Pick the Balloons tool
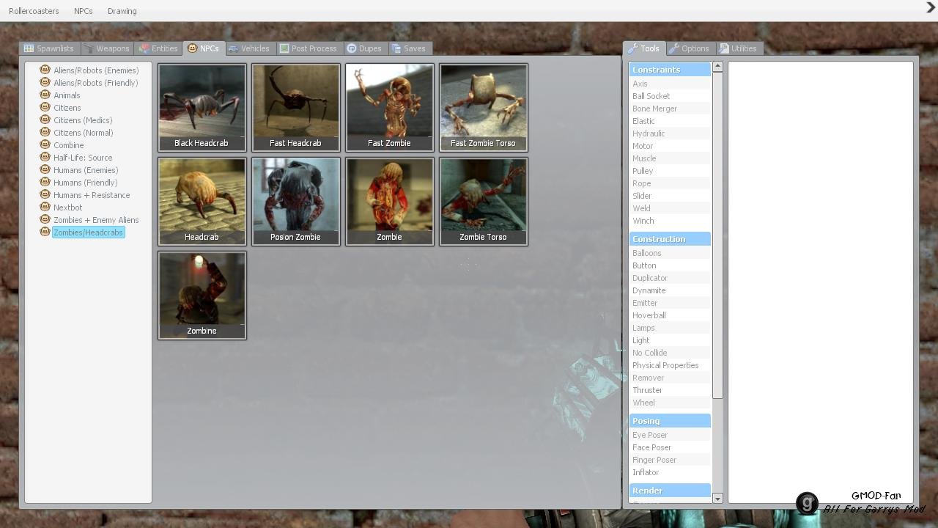Viewport: 938px width, 528px height. pyautogui.click(x=670, y=253)
